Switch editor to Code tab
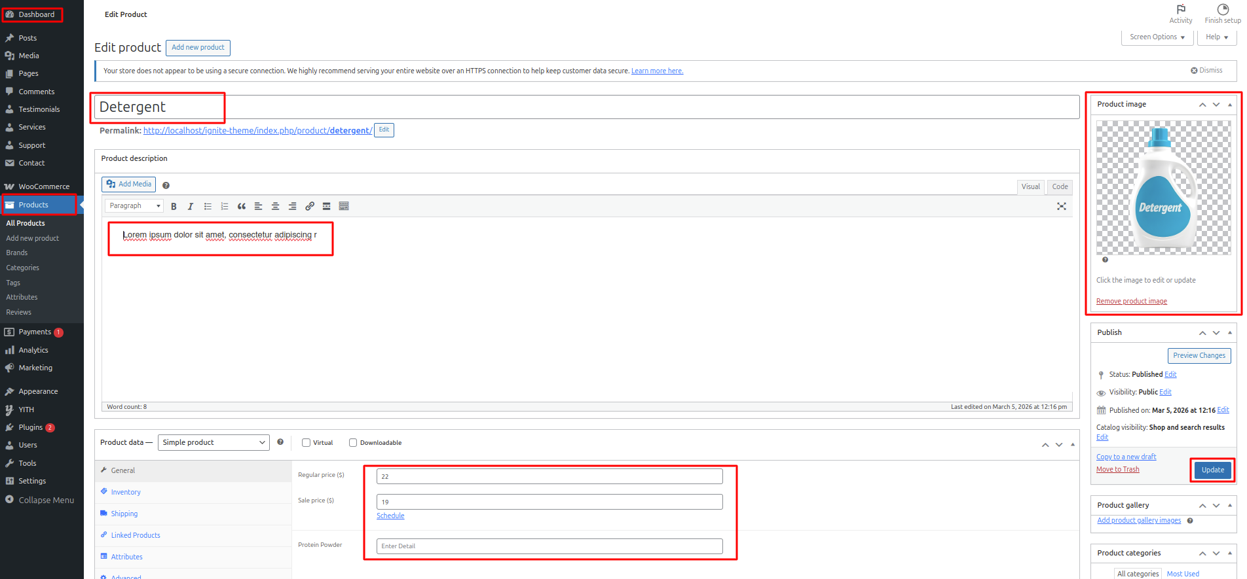 click(x=1060, y=187)
